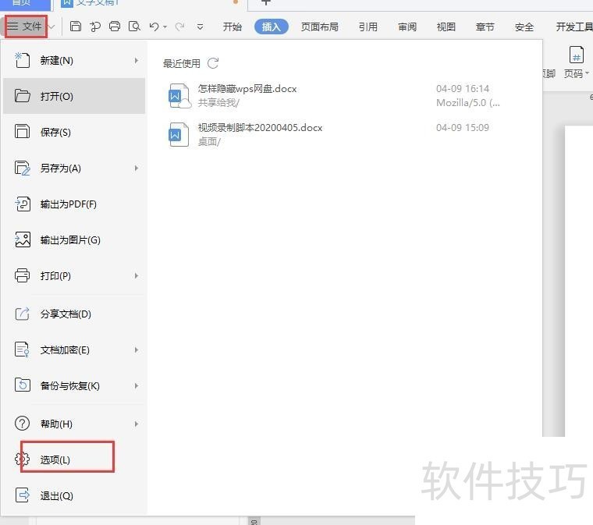Choose 新建(N) in the file menu
This screenshot has height=525, width=593.
coord(74,61)
